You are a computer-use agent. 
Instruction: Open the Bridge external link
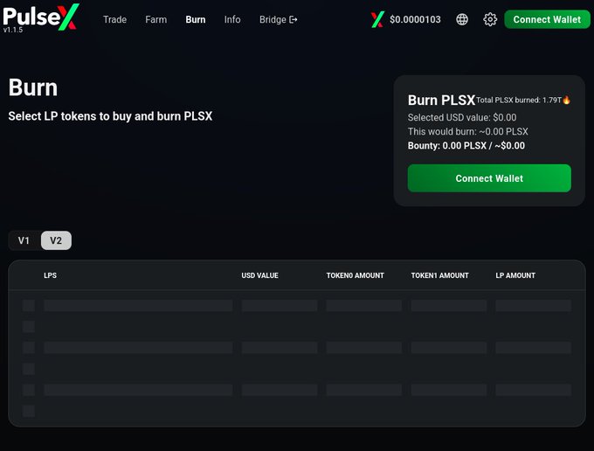[279, 19]
